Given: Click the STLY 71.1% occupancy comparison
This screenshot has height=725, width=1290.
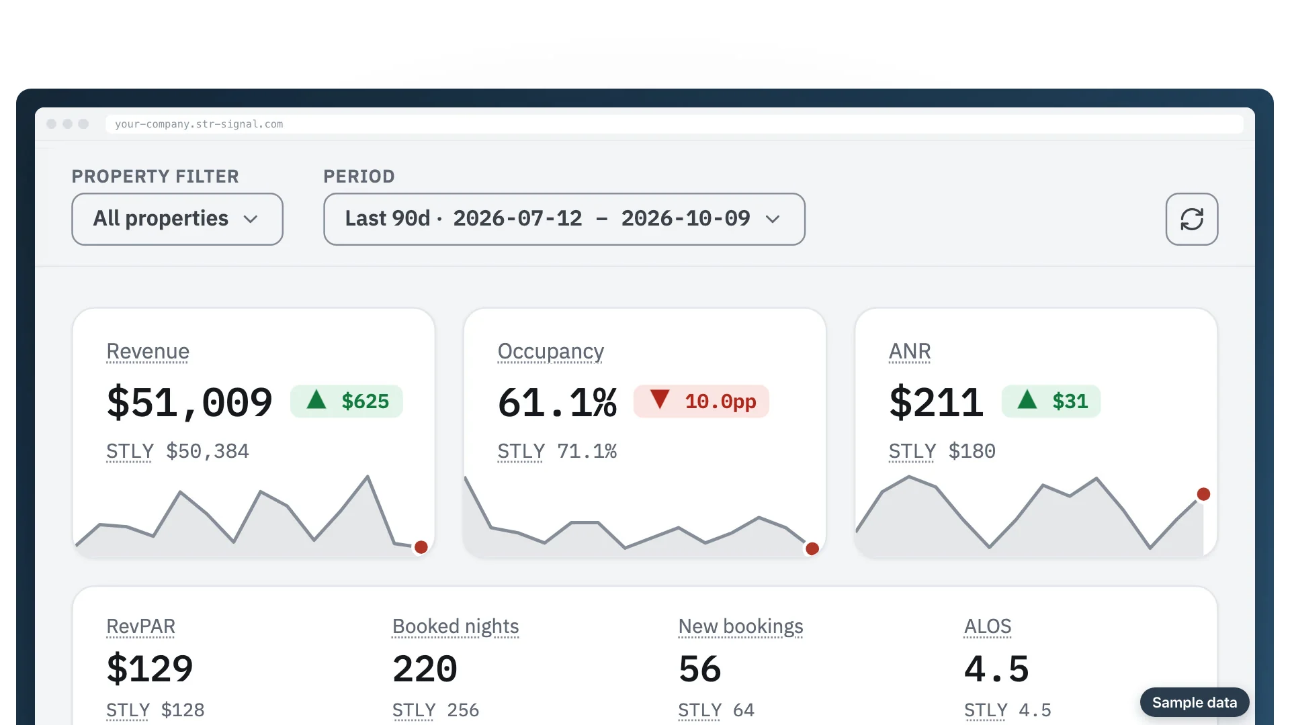Looking at the screenshot, I should point(557,451).
